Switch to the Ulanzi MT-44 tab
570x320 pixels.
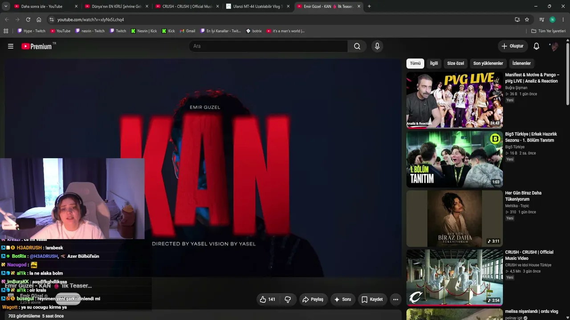point(257,6)
